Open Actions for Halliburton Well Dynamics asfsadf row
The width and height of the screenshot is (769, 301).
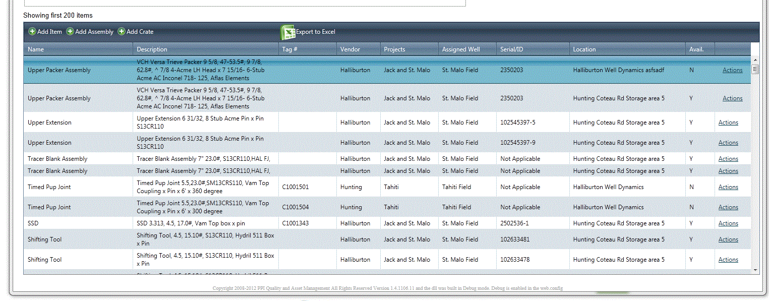[x=732, y=70]
